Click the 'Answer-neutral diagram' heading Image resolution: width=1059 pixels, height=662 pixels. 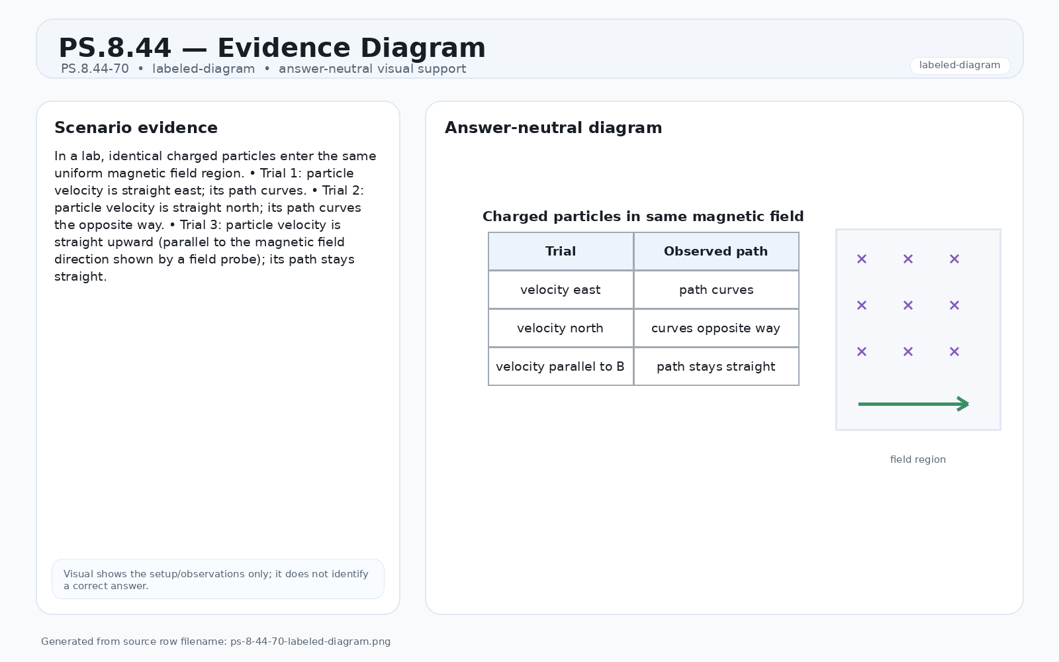click(553, 128)
